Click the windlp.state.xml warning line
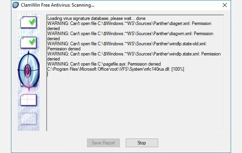The image size is (242, 153). click(134, 54)
